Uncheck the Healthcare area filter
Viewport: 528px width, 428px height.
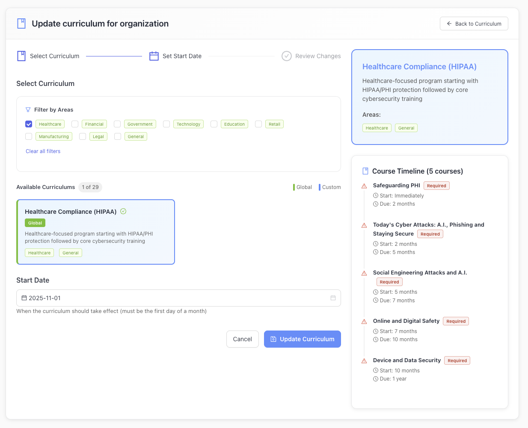(29, 124)
